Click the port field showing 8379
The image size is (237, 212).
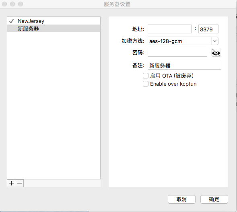[x=208, y=29]
